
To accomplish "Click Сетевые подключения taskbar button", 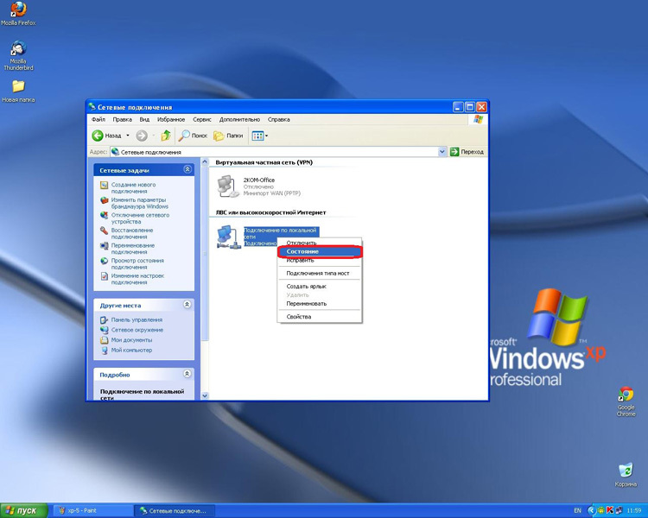I will click(x=175, y=510).
